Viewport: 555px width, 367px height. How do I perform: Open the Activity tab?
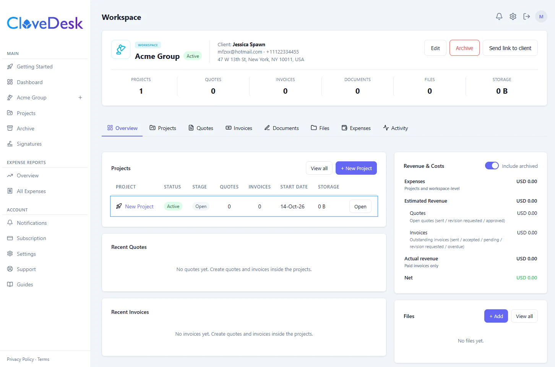pos(396,128)
